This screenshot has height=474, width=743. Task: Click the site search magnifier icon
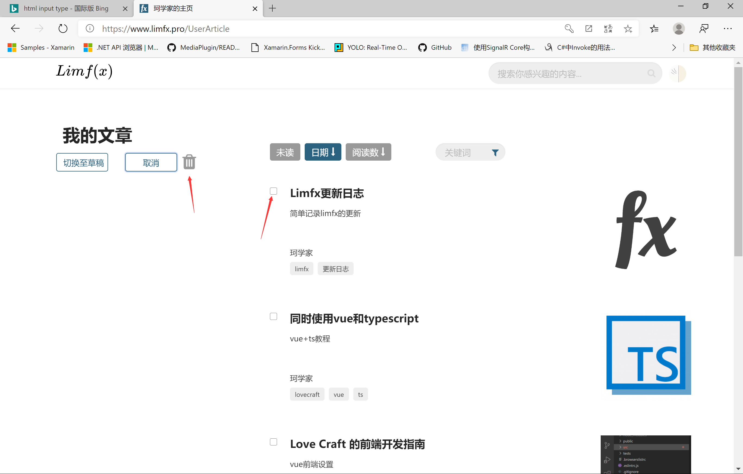[651, 73]
